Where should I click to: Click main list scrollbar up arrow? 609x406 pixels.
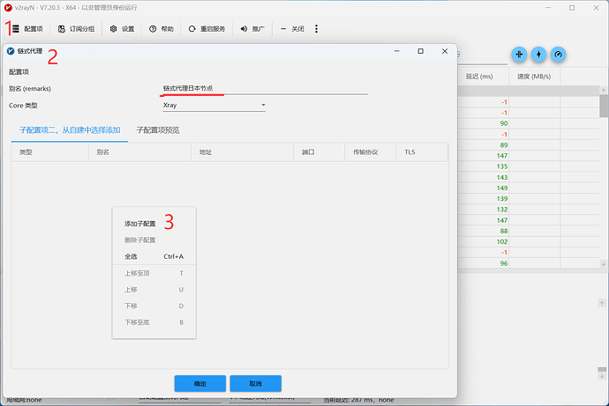point(603,90)
